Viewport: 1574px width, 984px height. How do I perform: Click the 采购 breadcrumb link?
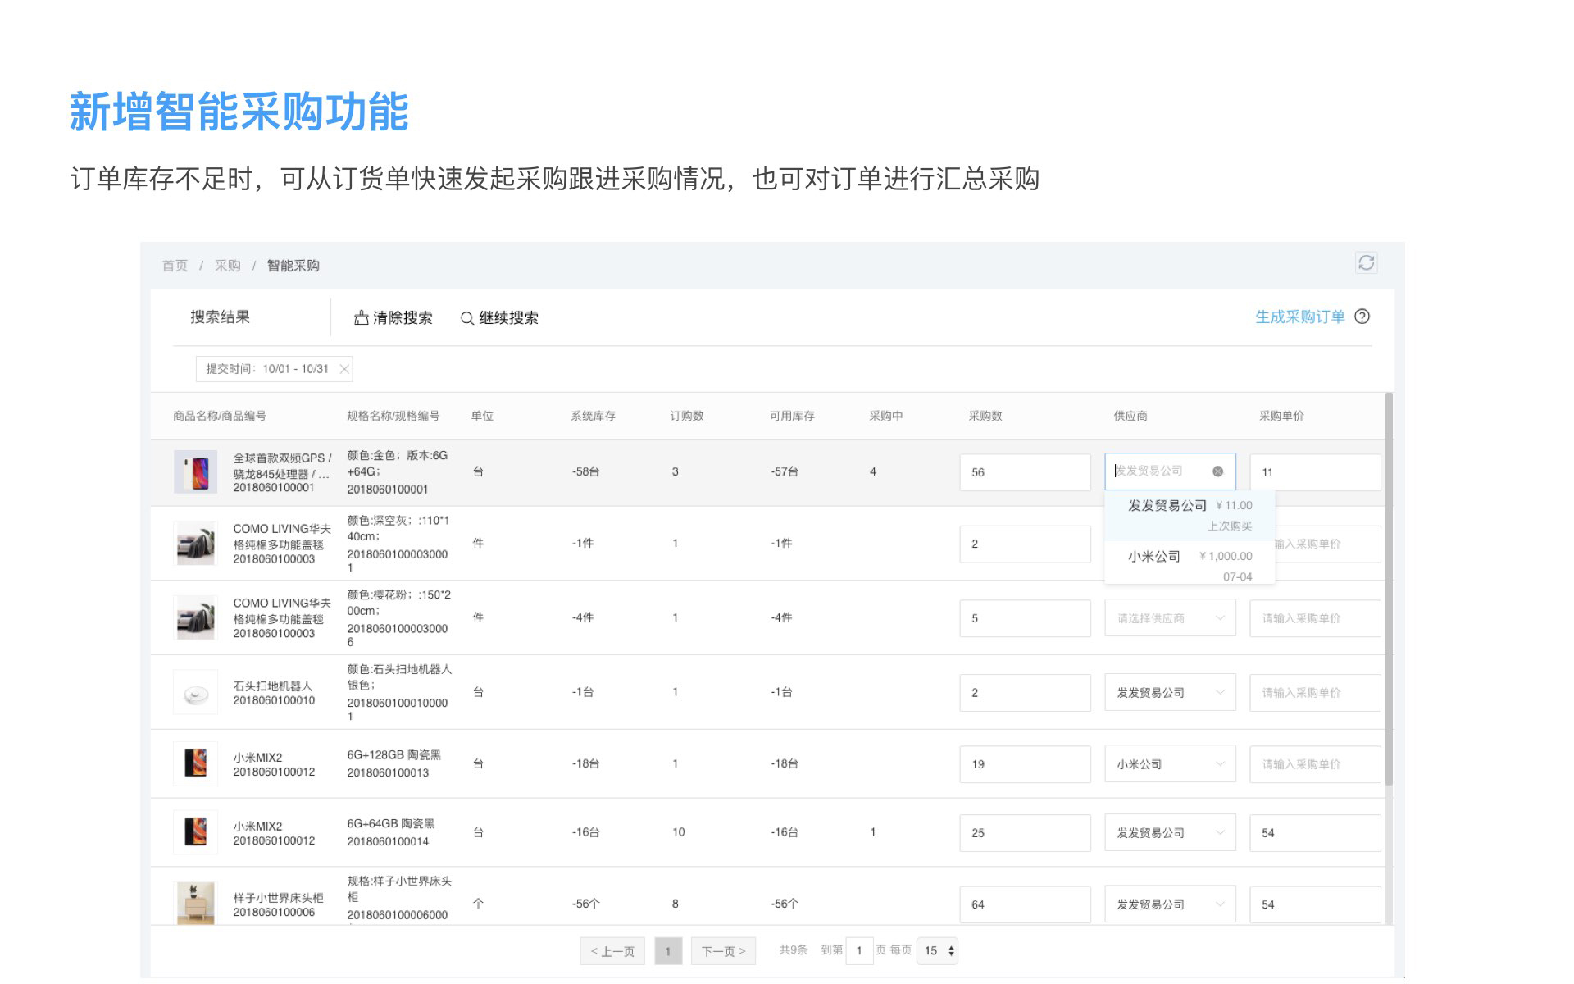click(x=227, y=266)
